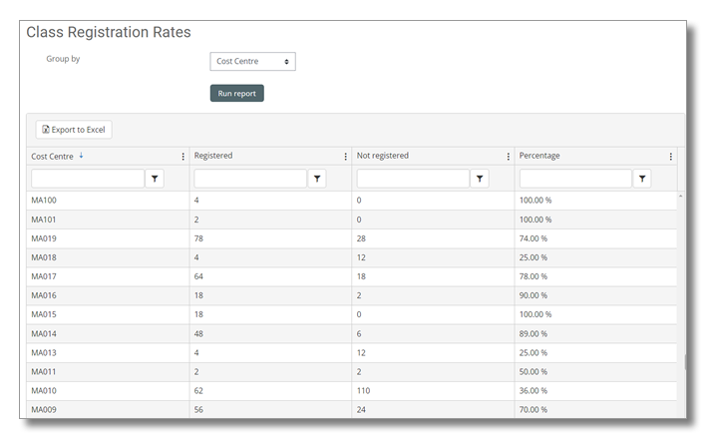Screen dimensions: 711x446
Task: Focus the Not registered filter text box
Action: (413, 179)
